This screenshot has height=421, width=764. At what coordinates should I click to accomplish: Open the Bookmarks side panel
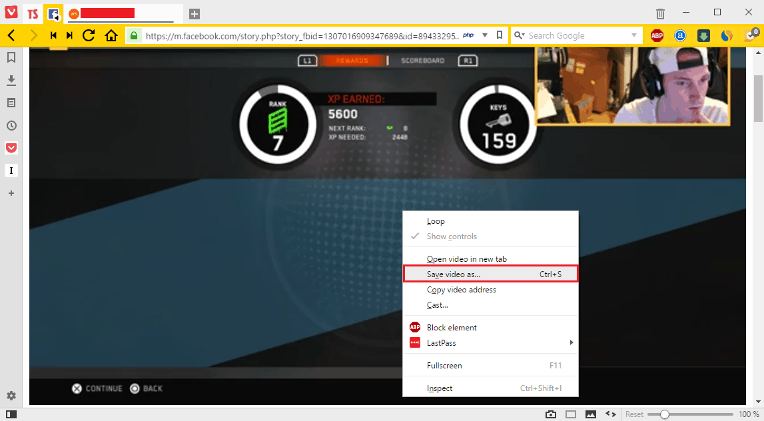pos(11,57)
